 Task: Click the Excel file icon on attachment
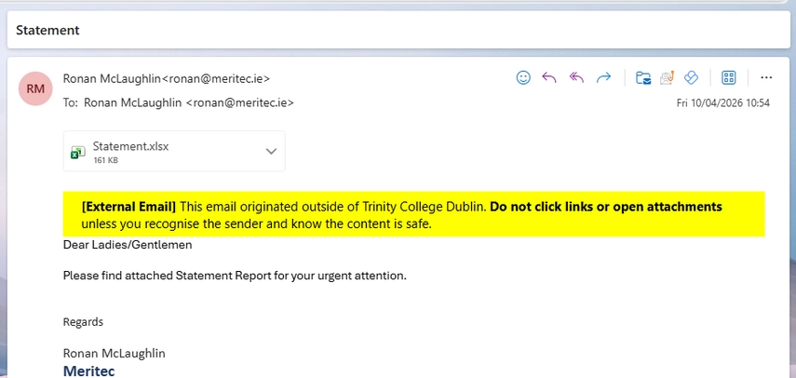[x=79, y=152]
